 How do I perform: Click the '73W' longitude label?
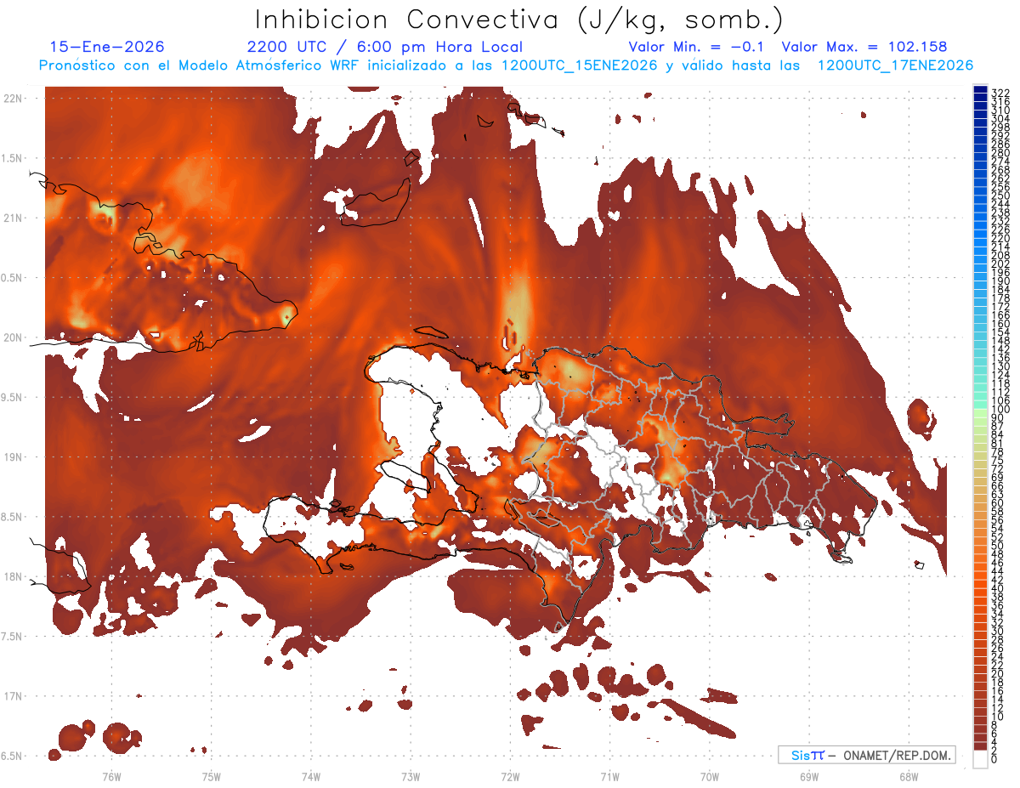(x=411, y=776)
